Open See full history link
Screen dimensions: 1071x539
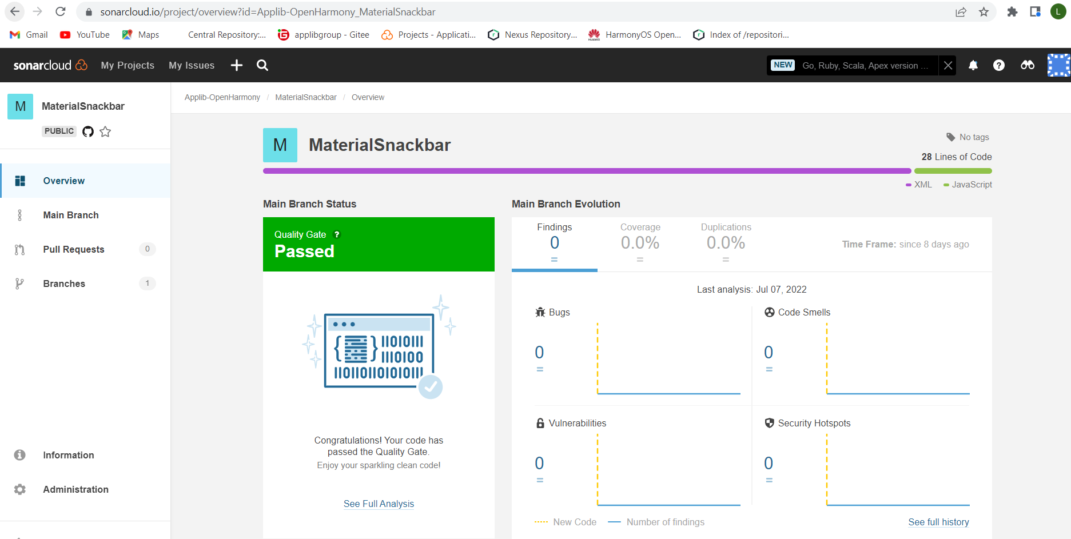click(x=938, y=522)
